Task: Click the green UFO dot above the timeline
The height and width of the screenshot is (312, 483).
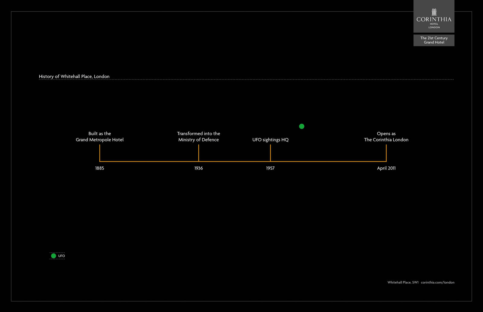Action: click(302, 126)
